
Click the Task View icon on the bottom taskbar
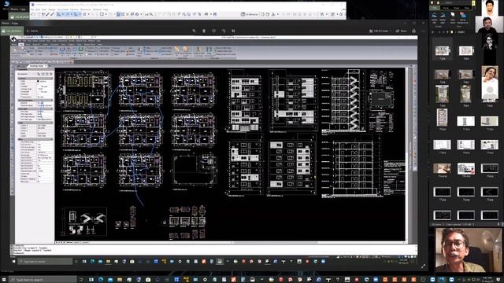pos(91,280)
